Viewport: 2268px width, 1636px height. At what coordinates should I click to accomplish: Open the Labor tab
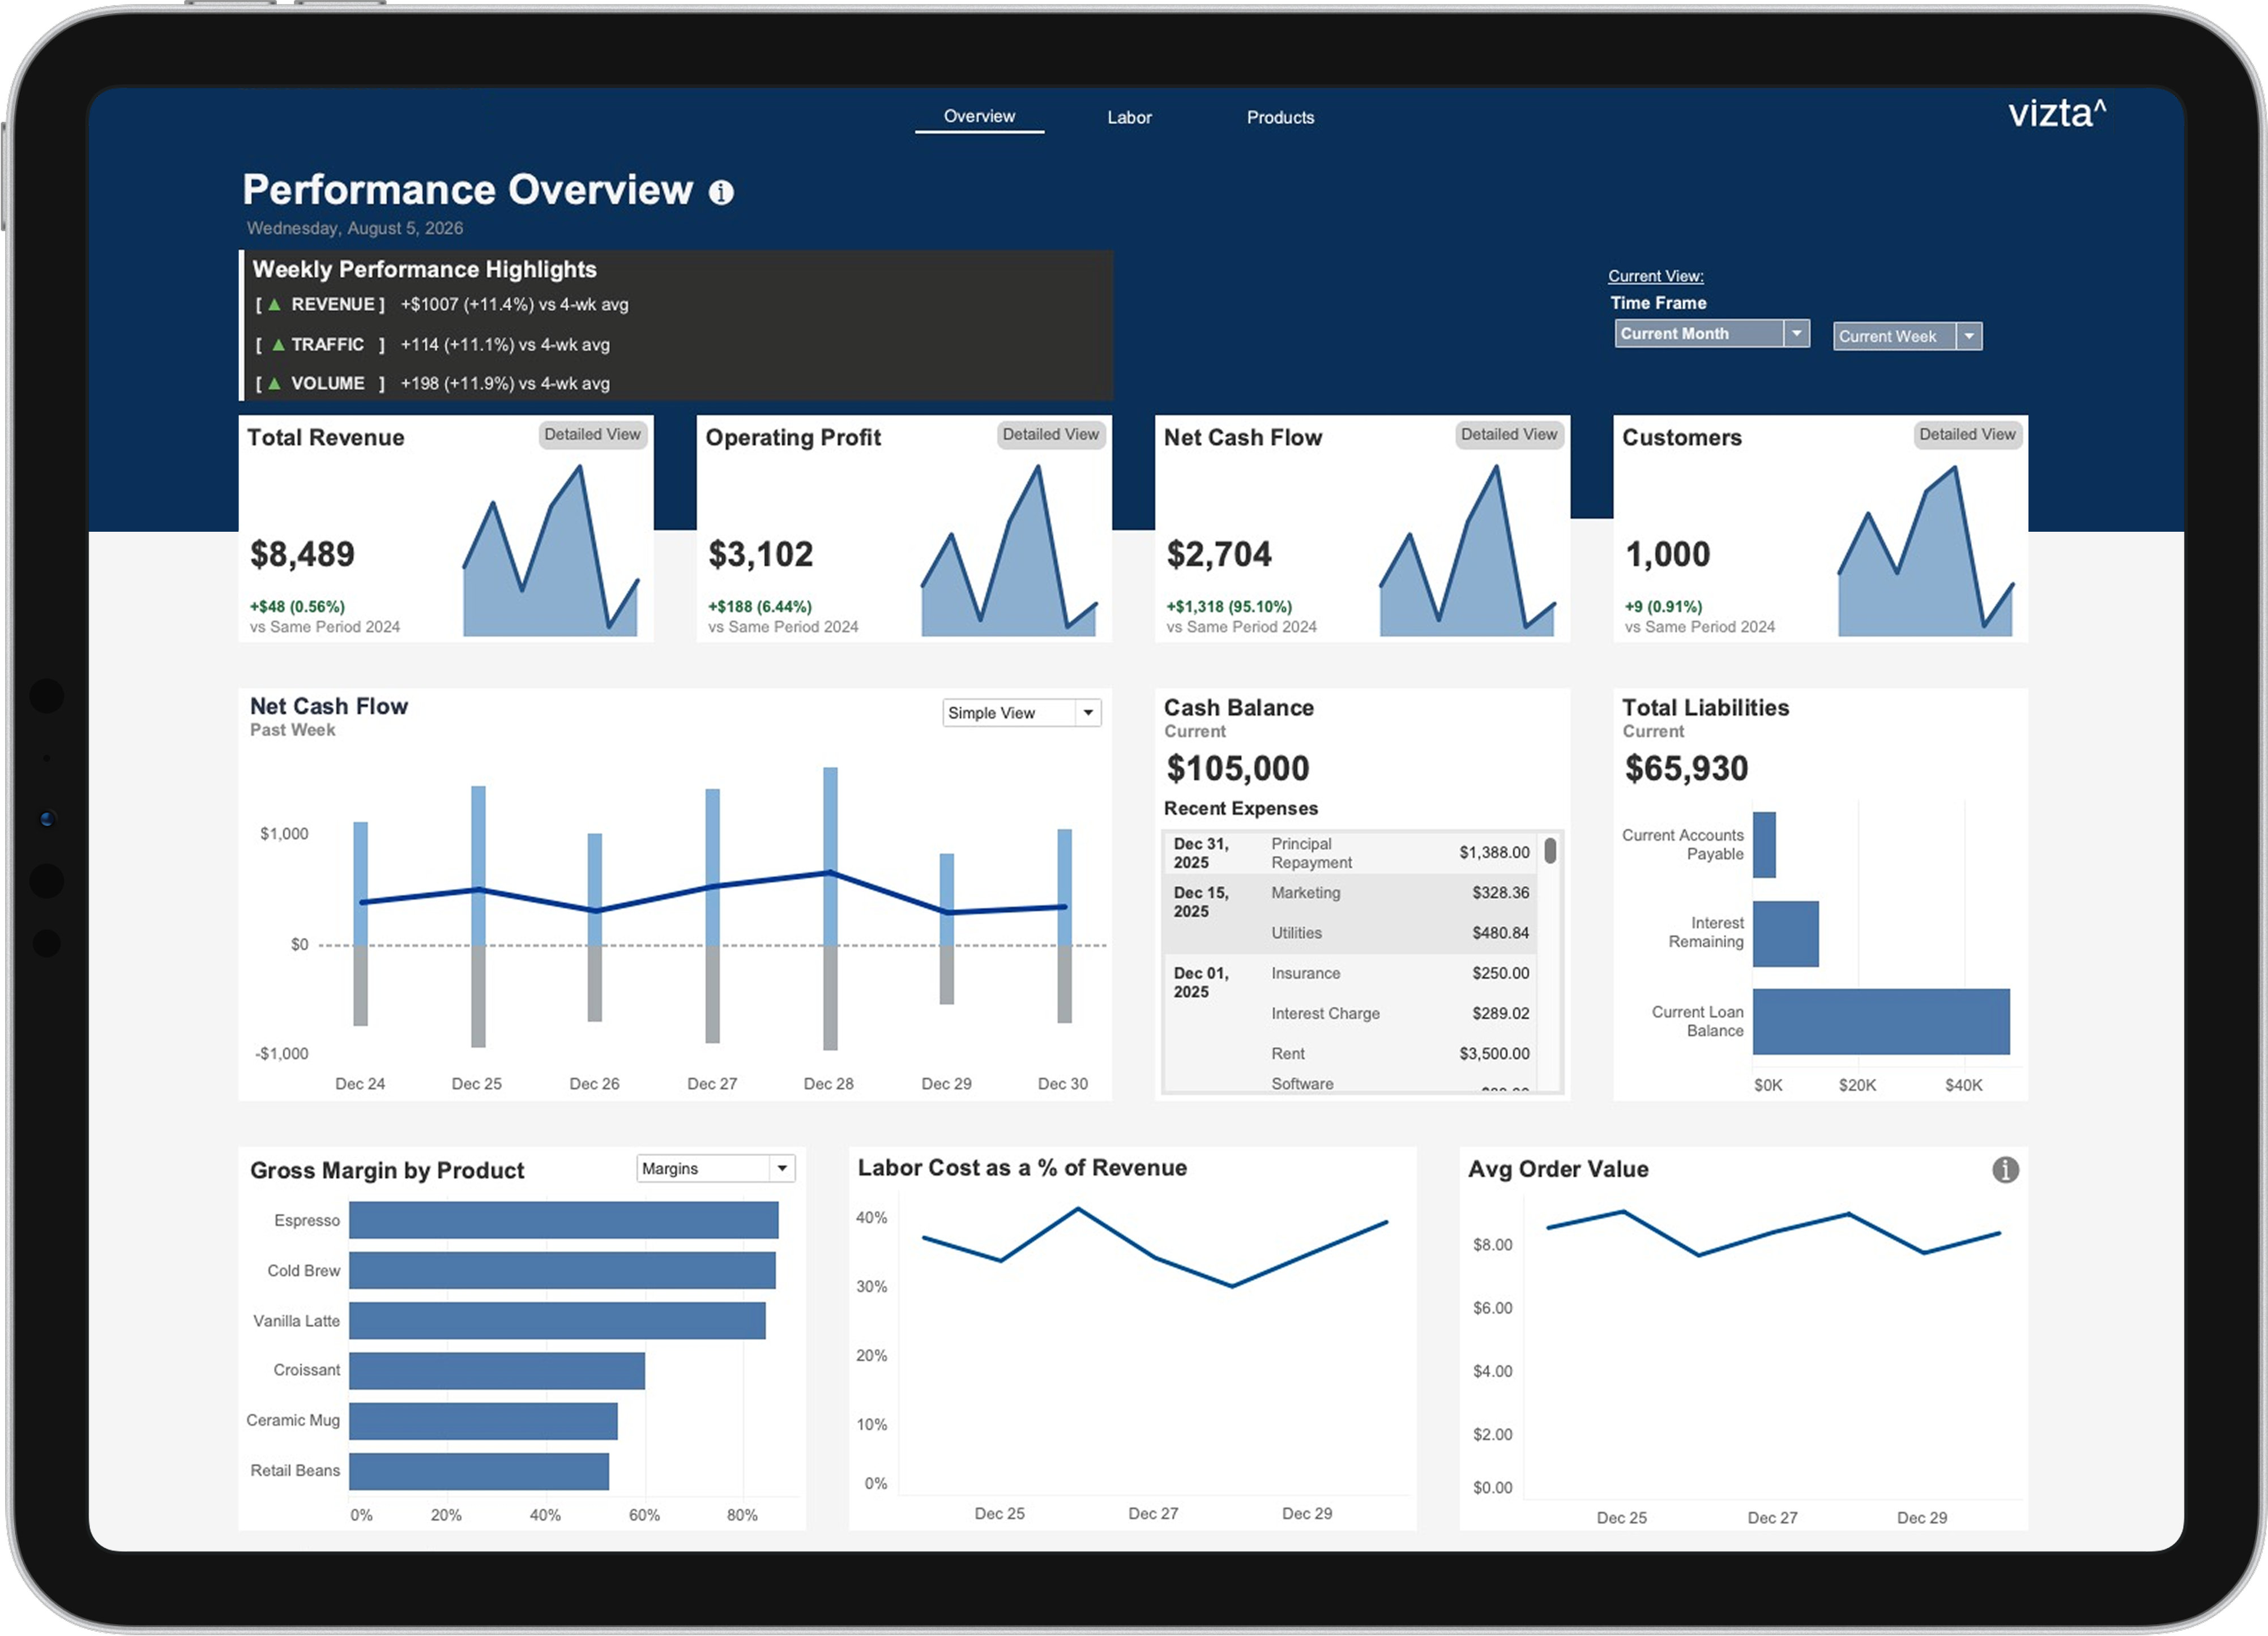[x=1129, y=117]
